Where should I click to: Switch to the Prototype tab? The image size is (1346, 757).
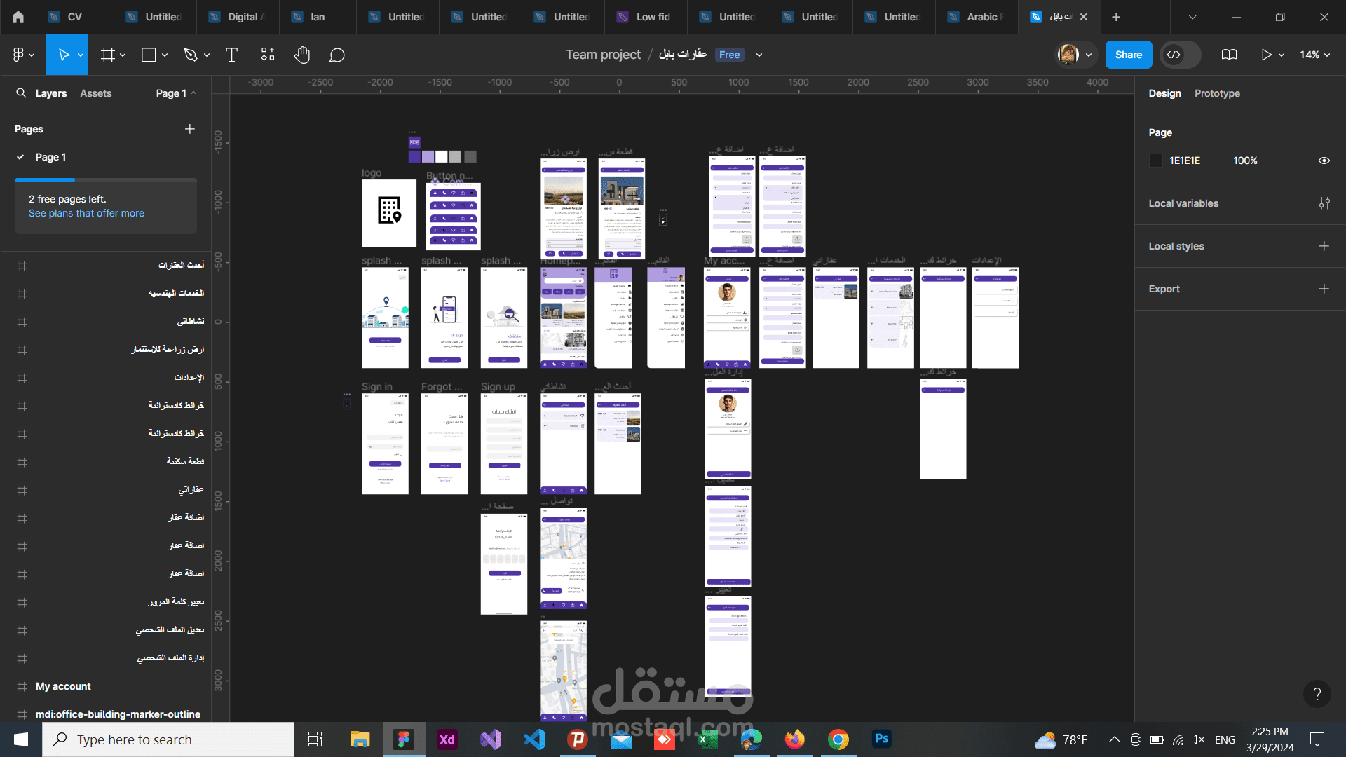1217,93
